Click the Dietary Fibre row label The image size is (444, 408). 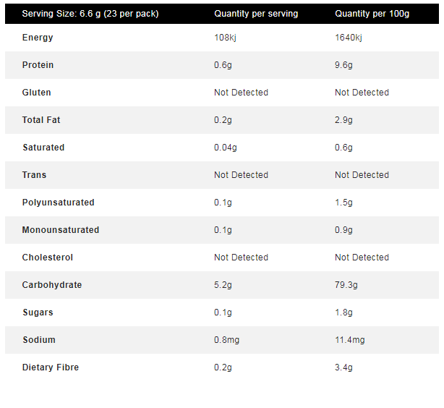coord(51,367)
